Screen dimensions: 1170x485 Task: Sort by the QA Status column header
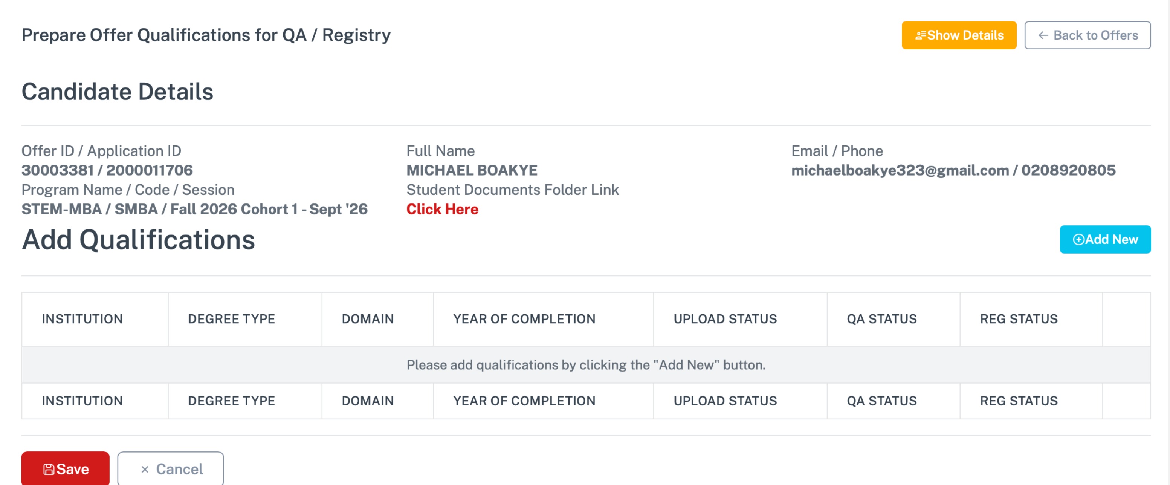881,319
